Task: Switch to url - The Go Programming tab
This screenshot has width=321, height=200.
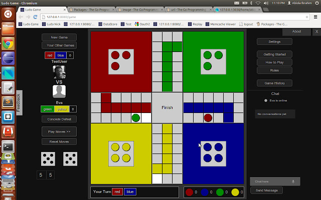Action: [x=189, y=9]
